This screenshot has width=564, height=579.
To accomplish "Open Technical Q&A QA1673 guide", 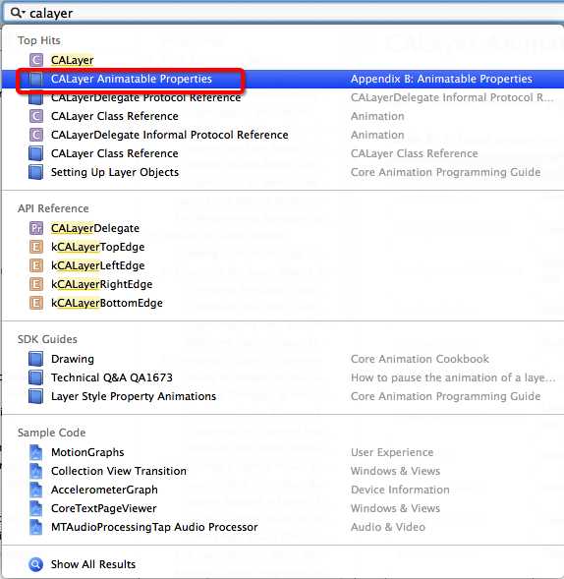I will pos(283,377).
